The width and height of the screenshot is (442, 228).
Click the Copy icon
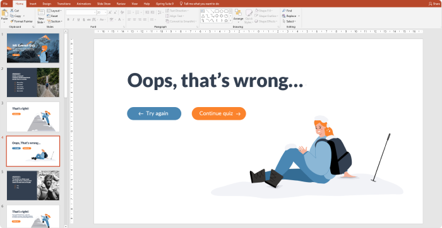[12, 16]
